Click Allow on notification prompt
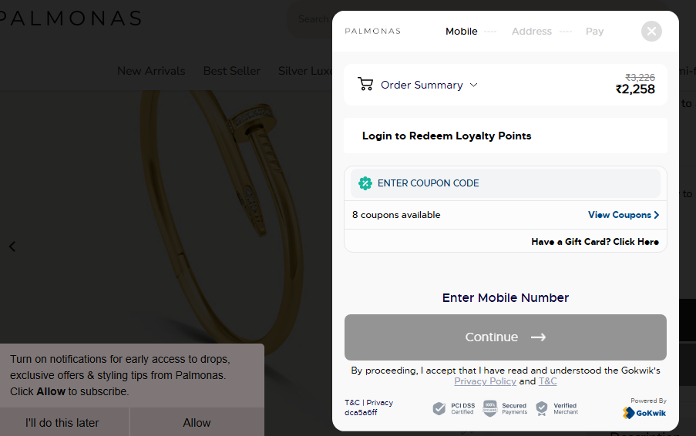Image resolution: width=696 pixels, height=436 pixels. click(x=197, y=423)
